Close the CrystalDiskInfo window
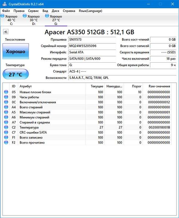This screenshot has height=218, width=179. (173, 4)
